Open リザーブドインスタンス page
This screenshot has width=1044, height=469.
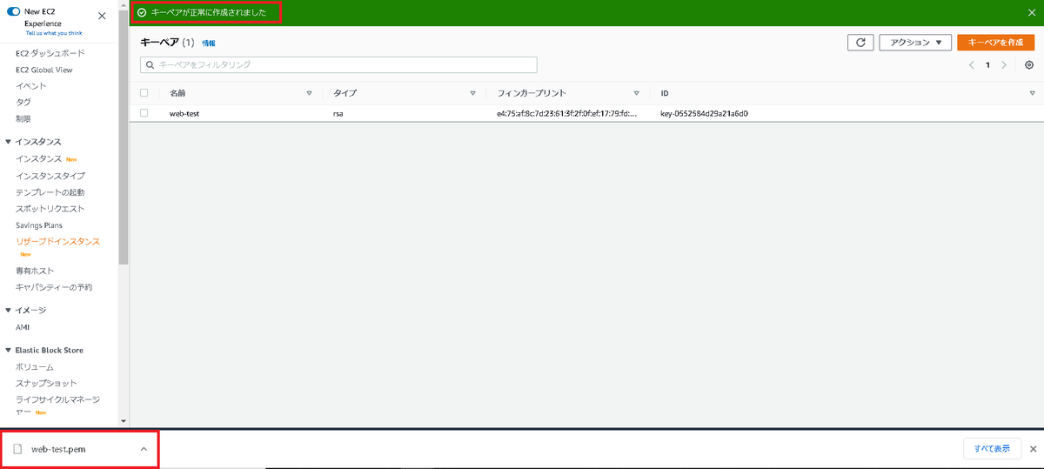[x=57, y=241]
